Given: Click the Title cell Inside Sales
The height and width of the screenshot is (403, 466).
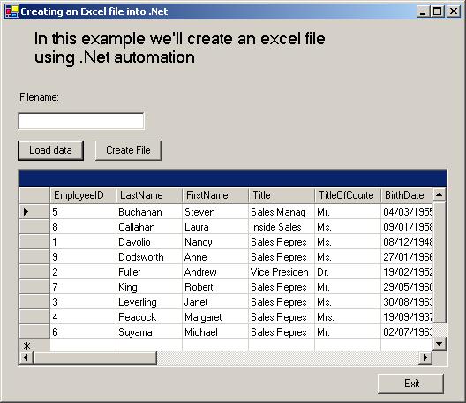Looking at the screenshot, I should (282, 227).
